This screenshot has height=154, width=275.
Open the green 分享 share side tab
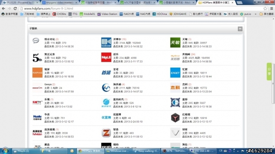(x=269, y=71)
